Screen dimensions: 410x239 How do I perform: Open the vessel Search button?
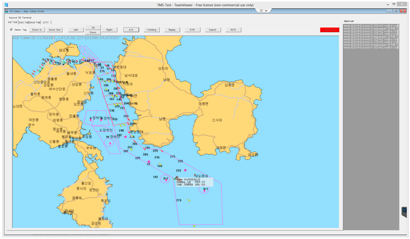click(x=213, y=30)
